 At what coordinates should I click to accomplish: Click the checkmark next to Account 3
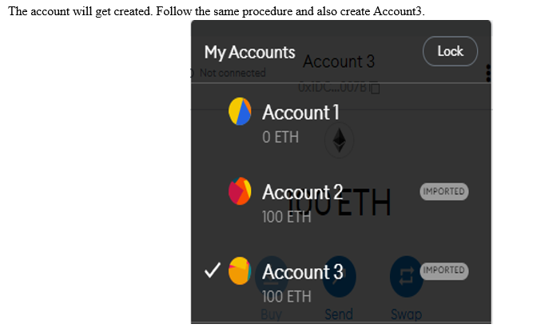213,270
